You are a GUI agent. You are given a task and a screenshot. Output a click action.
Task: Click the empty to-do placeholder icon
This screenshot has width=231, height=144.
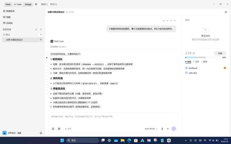(206, 30)
